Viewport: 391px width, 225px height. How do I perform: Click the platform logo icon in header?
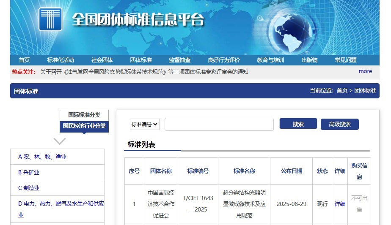(x=50, y=19)
